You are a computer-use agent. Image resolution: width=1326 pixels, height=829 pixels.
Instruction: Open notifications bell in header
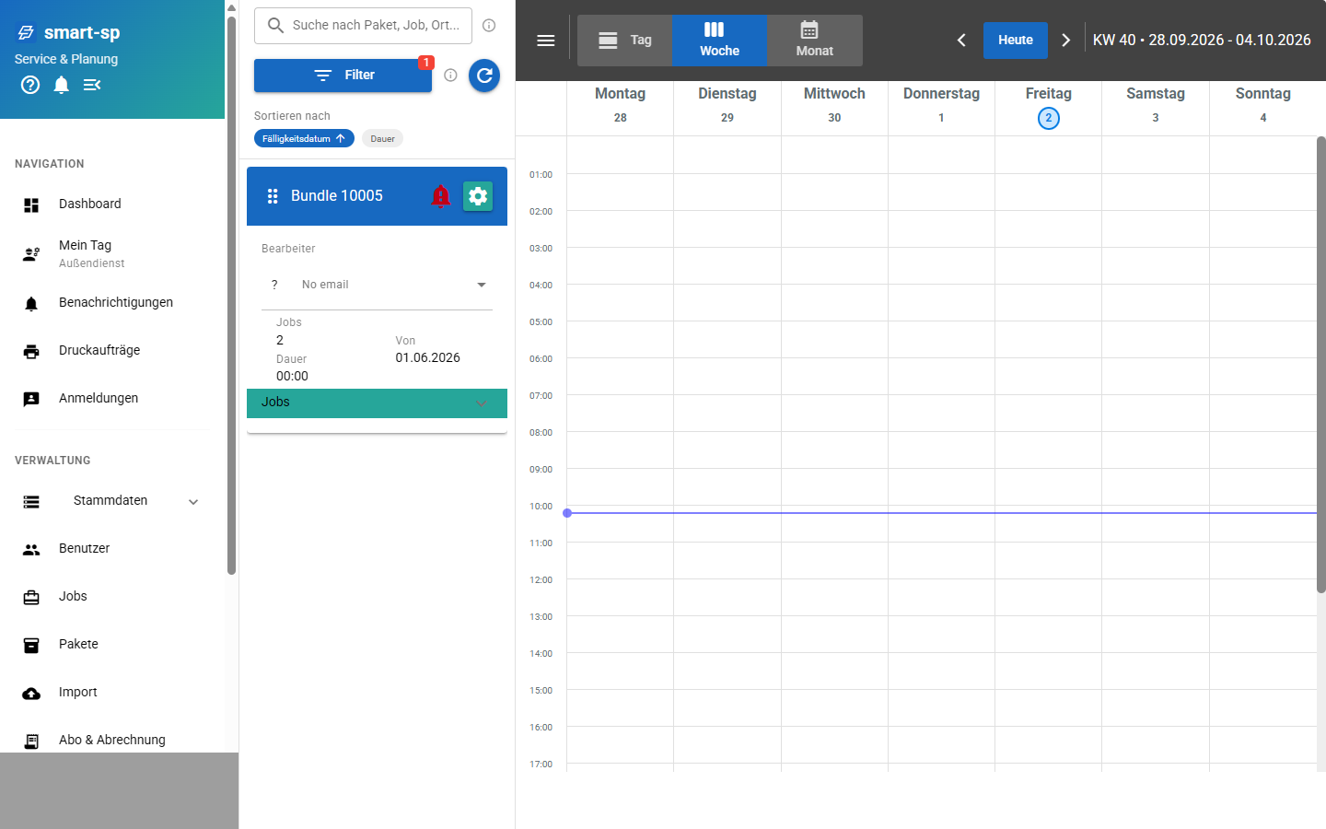[62, 85]
